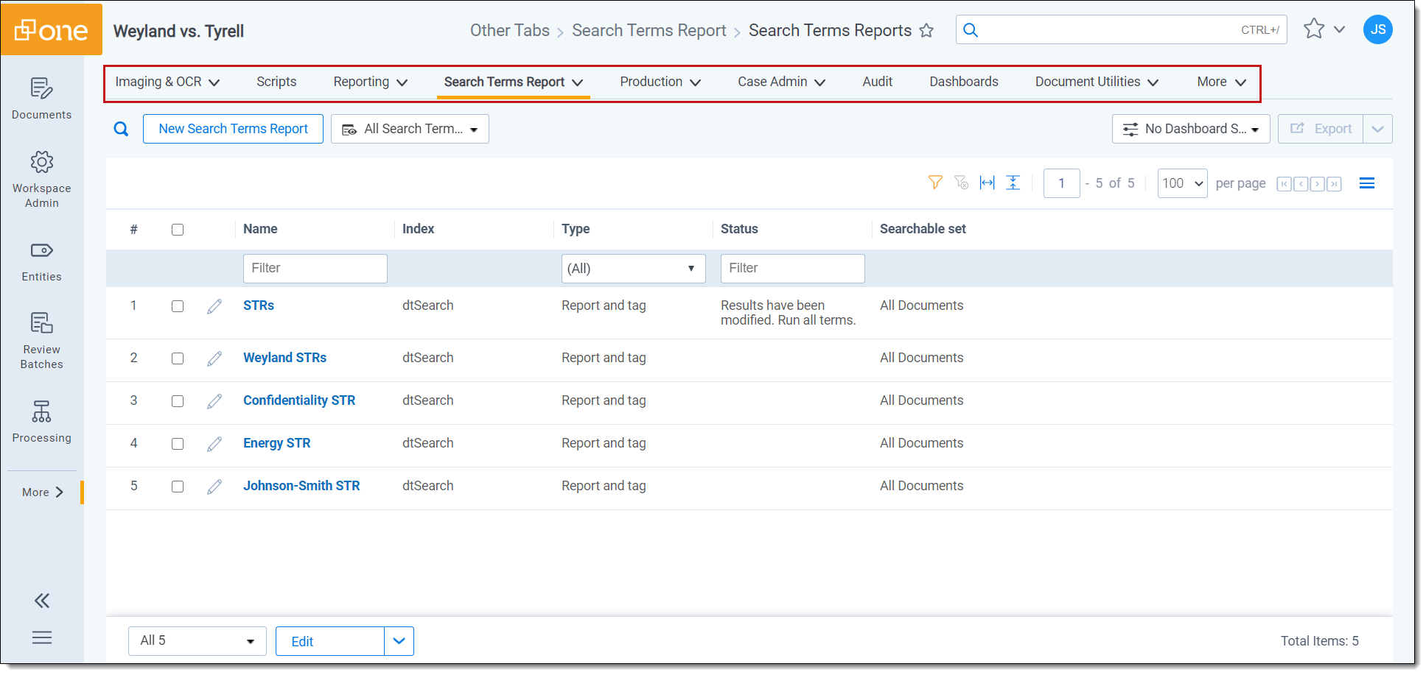This screenshot has width=1426, height=675.
Task: Select the Johnson-Smith STR row checkbox
Action: click(178, 487)
